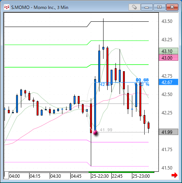Click the 42.75 price scale value

[x=167, y=76]
